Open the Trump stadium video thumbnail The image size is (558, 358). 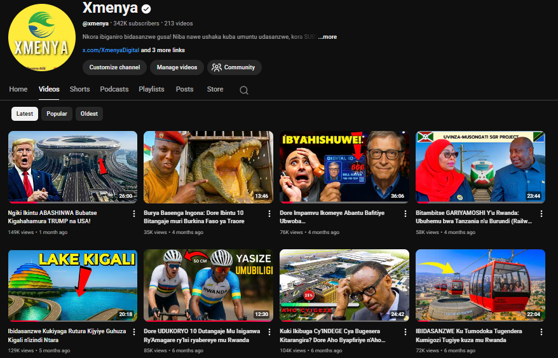point(72,167)
